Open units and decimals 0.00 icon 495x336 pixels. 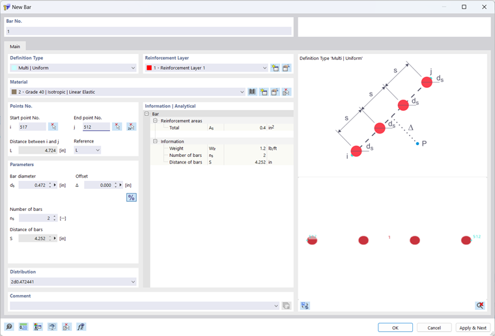click(x=23, y=327)
